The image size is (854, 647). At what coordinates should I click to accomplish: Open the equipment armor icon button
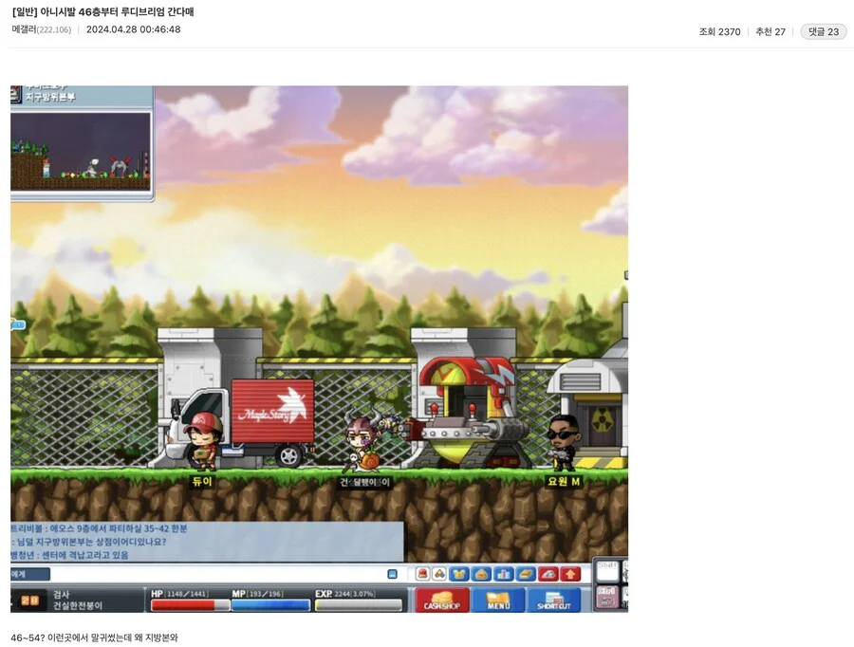[x=459, y=574]
